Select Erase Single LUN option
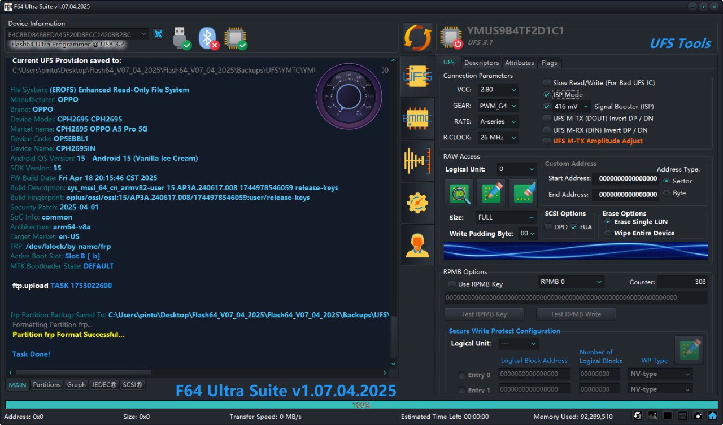This screenshot has width=723, height=425. (x=608, y=222)
